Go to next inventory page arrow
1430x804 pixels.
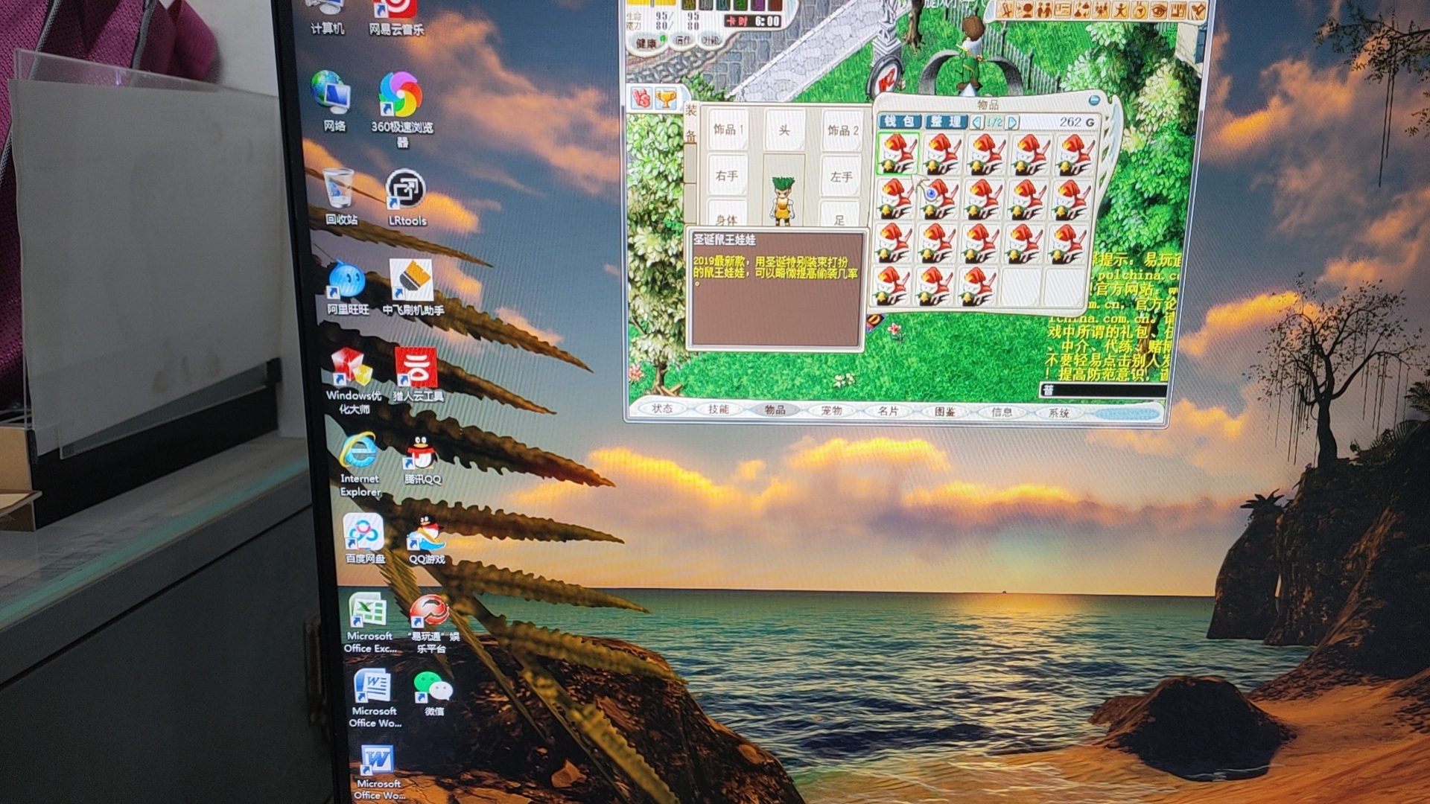pyautogui.click(x=1011, y=123)
